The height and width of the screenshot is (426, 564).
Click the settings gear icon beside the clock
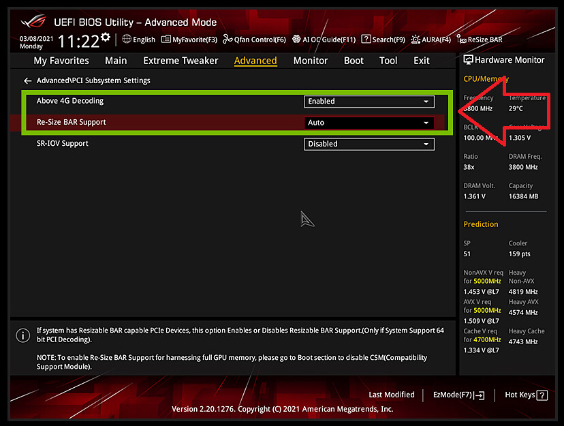[106, 38]
